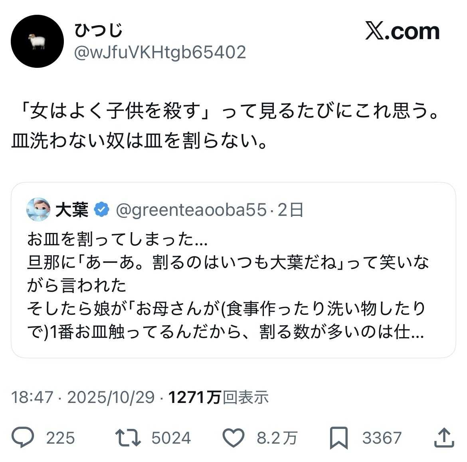
Task: Click the 8.2万 likes count
Action: pos(277,438)
